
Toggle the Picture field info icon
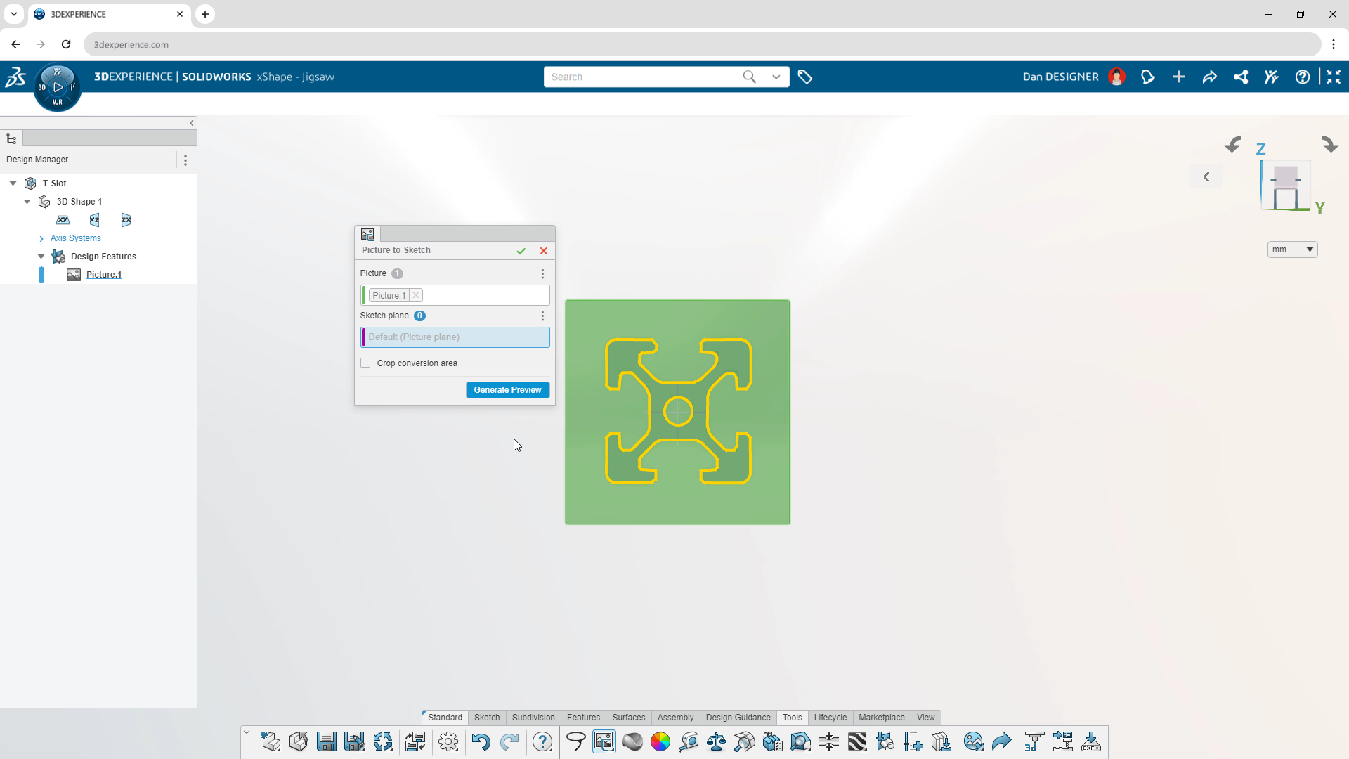396,273
